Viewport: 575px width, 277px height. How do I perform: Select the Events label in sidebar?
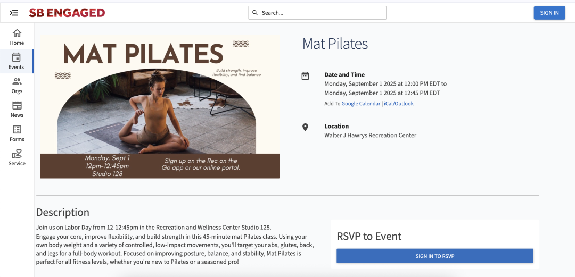click(x=17, y=67)
